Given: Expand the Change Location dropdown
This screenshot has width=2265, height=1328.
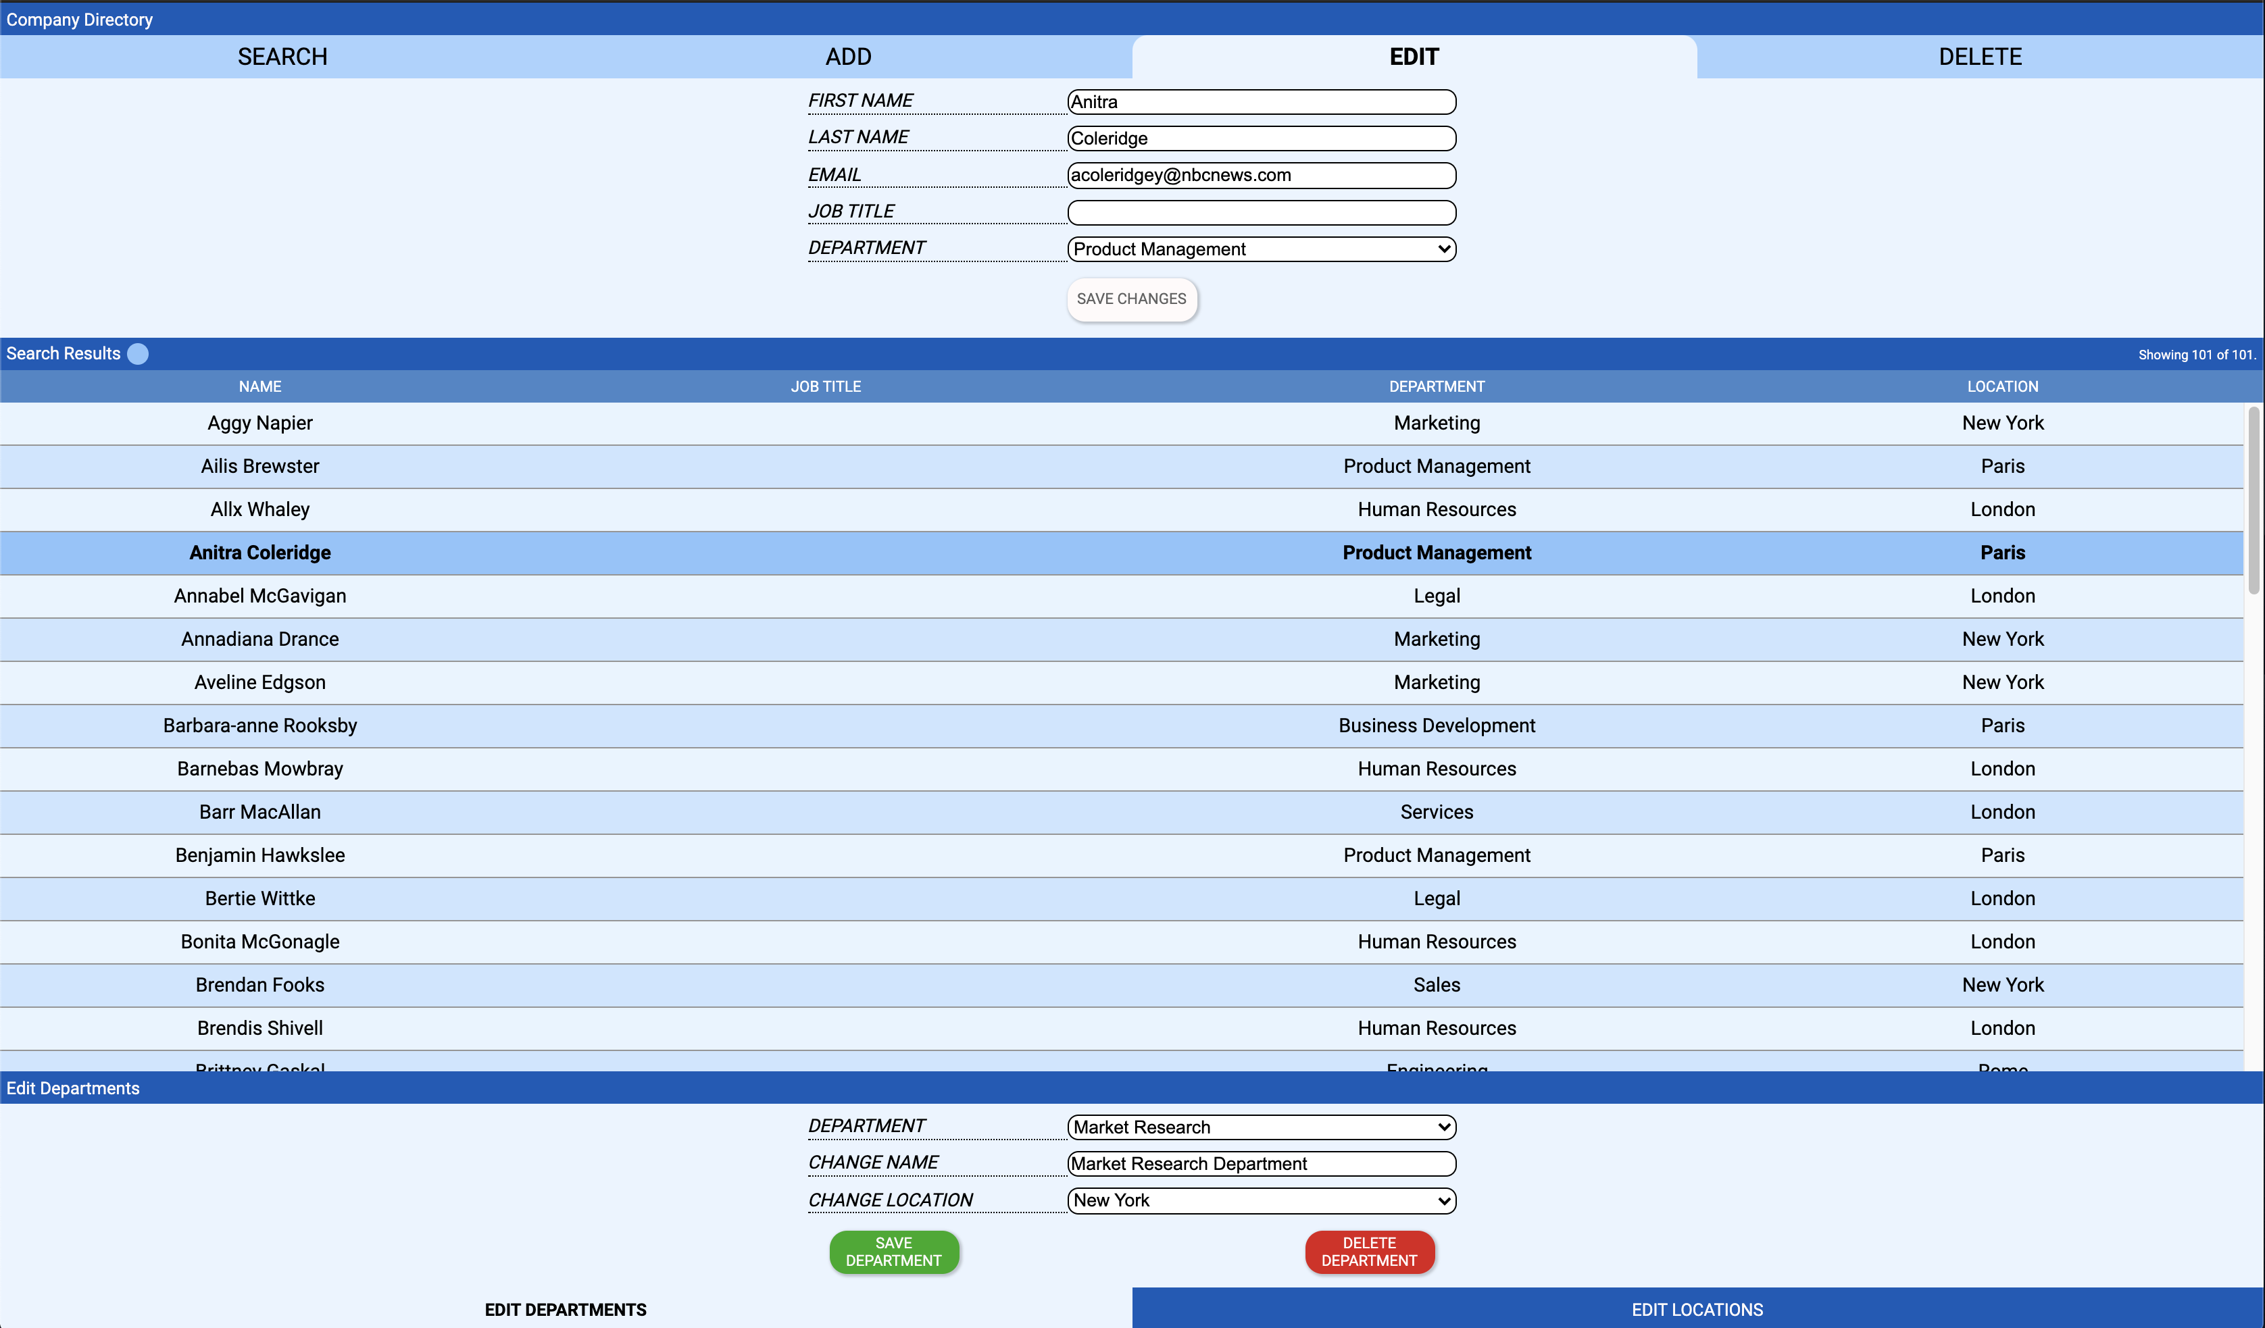Looking at the screenshot, I should [1261, 1200].
